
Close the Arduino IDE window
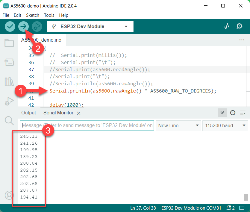point(241,6)
